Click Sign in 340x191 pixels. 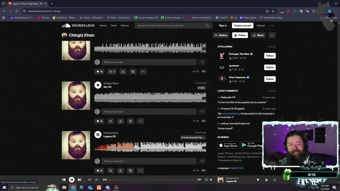[223, 25]
